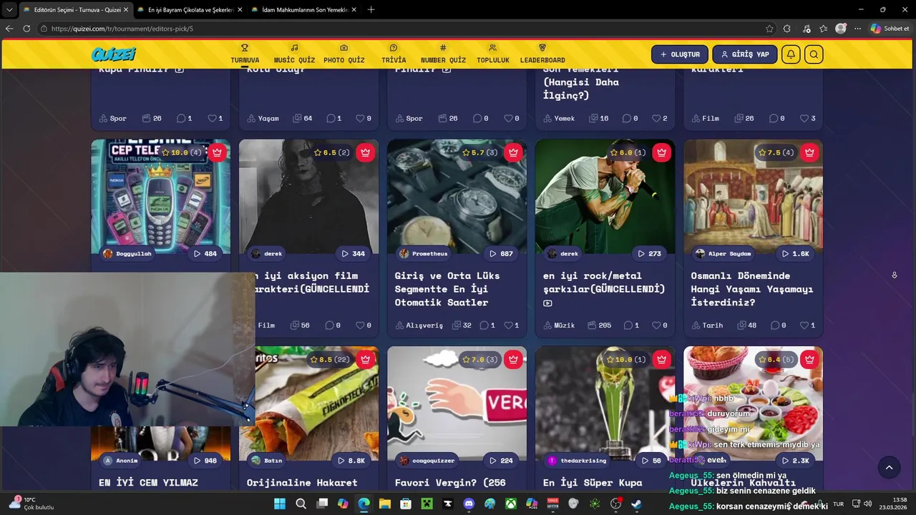Close the Editörün Seçimi tab
This screenshot has height=515, width=916.
pyautogui.click(x=125, y=10)
